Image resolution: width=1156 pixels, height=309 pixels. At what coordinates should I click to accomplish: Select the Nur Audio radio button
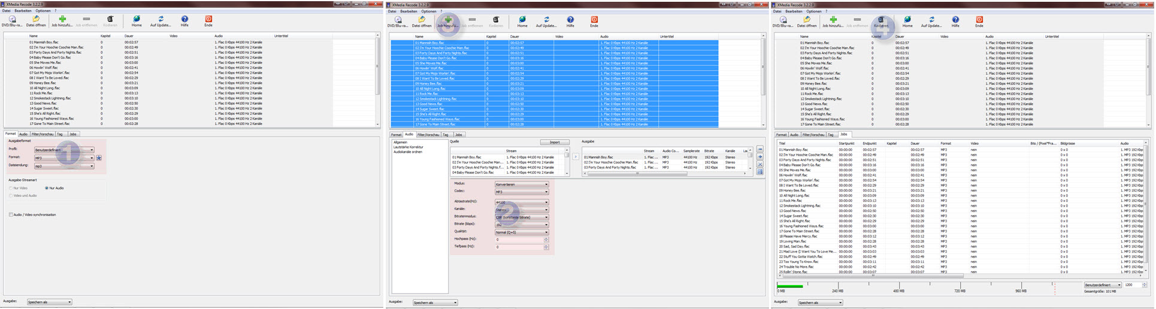(x=47, y=188)
